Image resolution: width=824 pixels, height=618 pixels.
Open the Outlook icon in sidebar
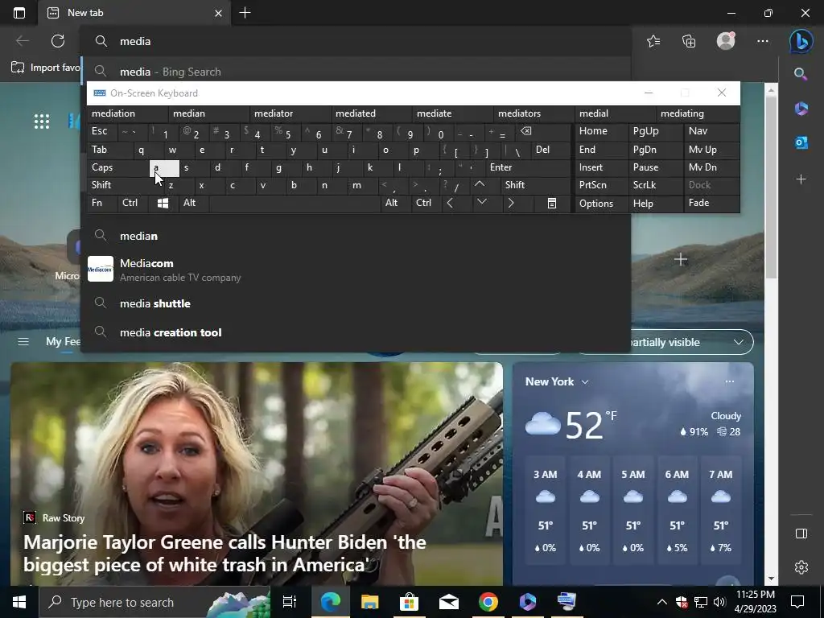tap(801, 142)
